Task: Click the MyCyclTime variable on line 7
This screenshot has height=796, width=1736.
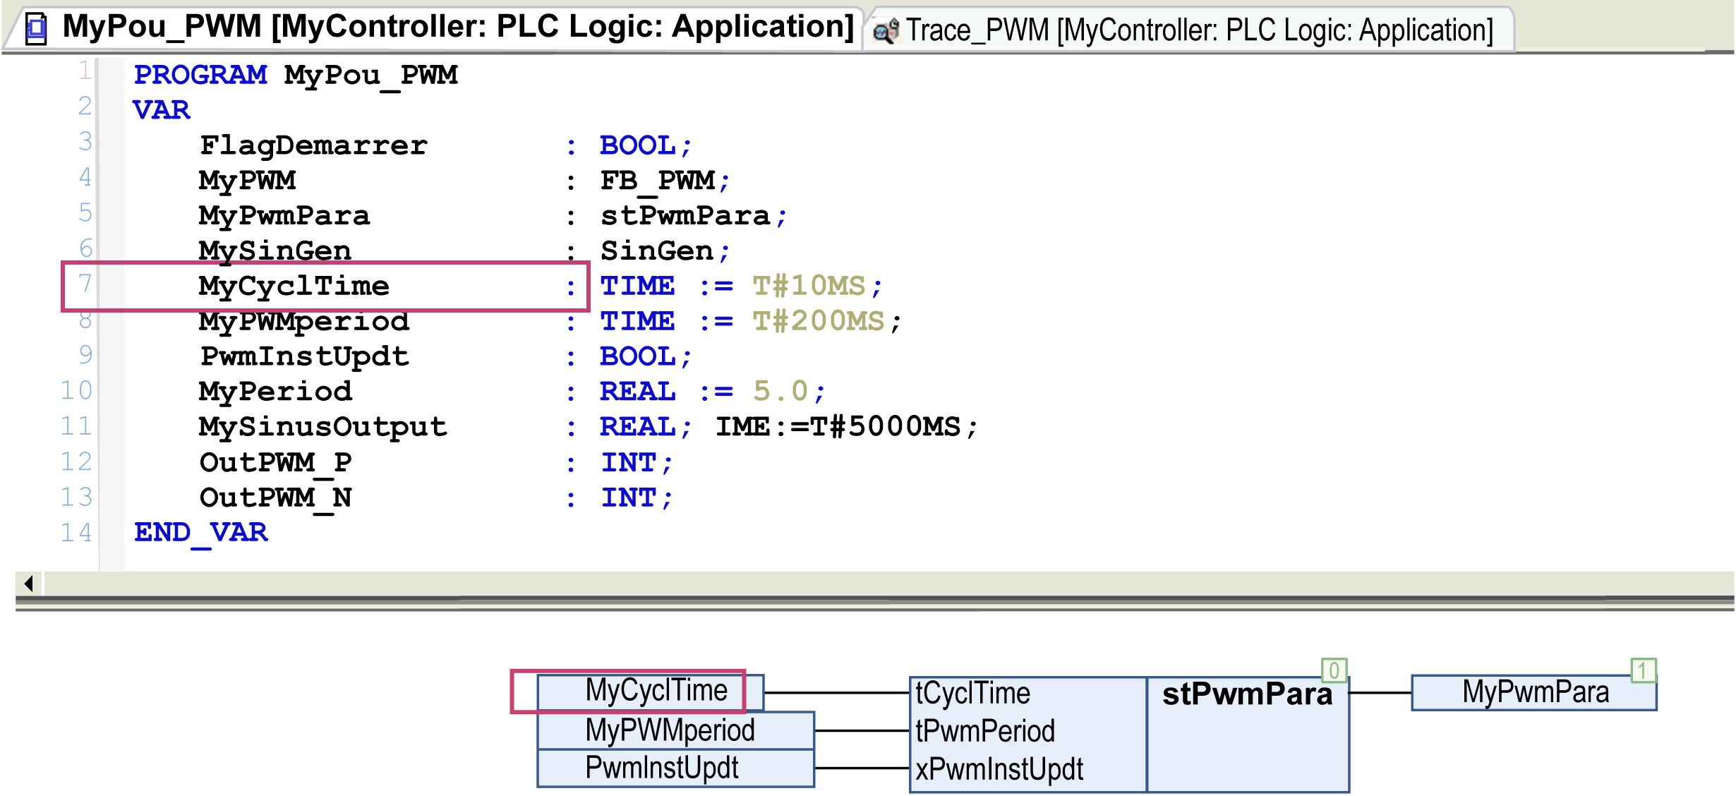Action: pyautogui.click(x=294, y=287)
